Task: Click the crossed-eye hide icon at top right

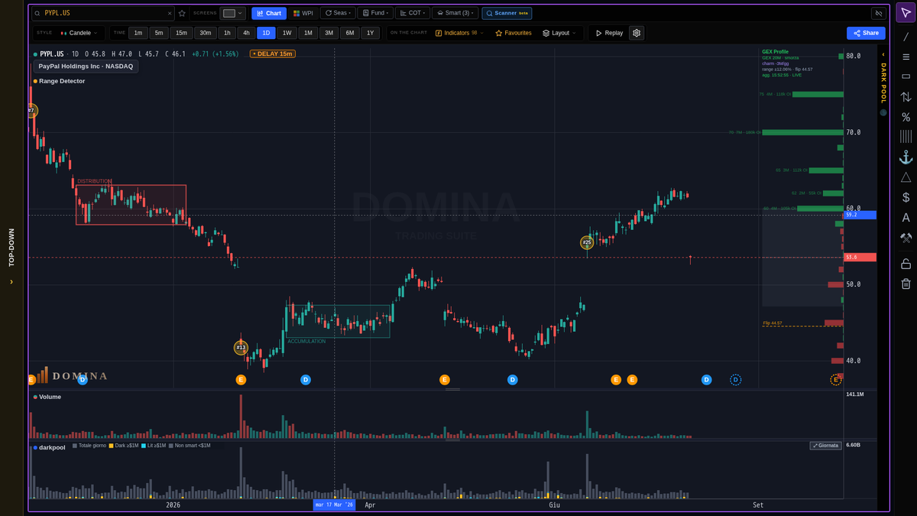Action: (x=879, y=13)
